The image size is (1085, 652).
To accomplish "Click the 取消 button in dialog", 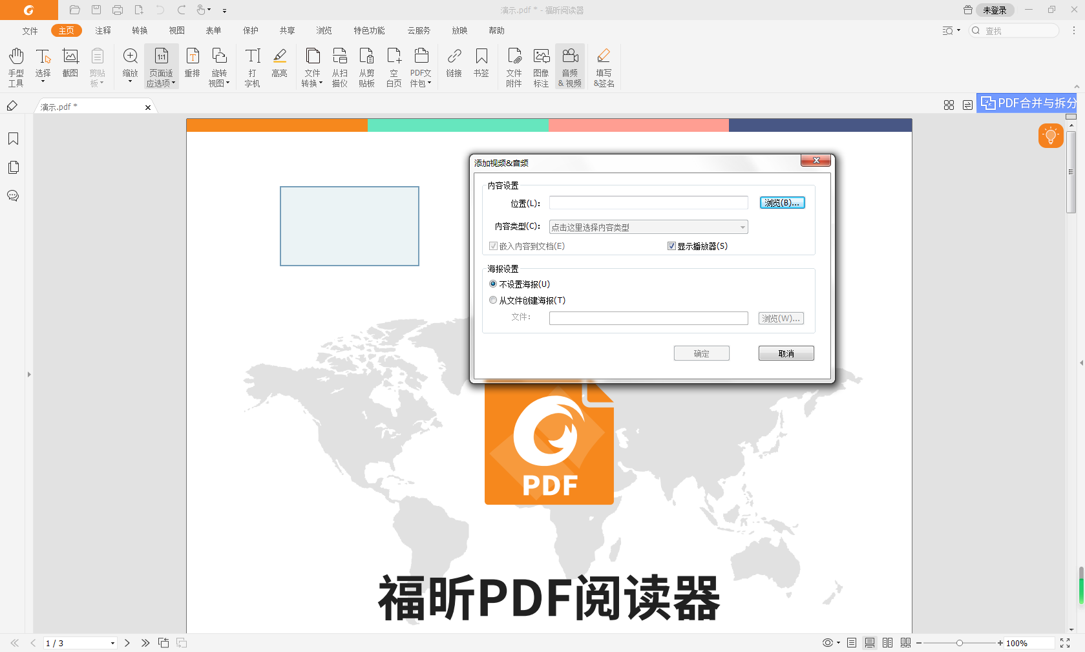I will [x=786, y=353].
